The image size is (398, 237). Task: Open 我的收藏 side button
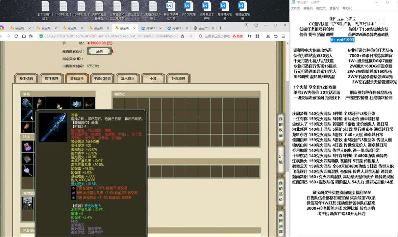click(x=281, y=127)
